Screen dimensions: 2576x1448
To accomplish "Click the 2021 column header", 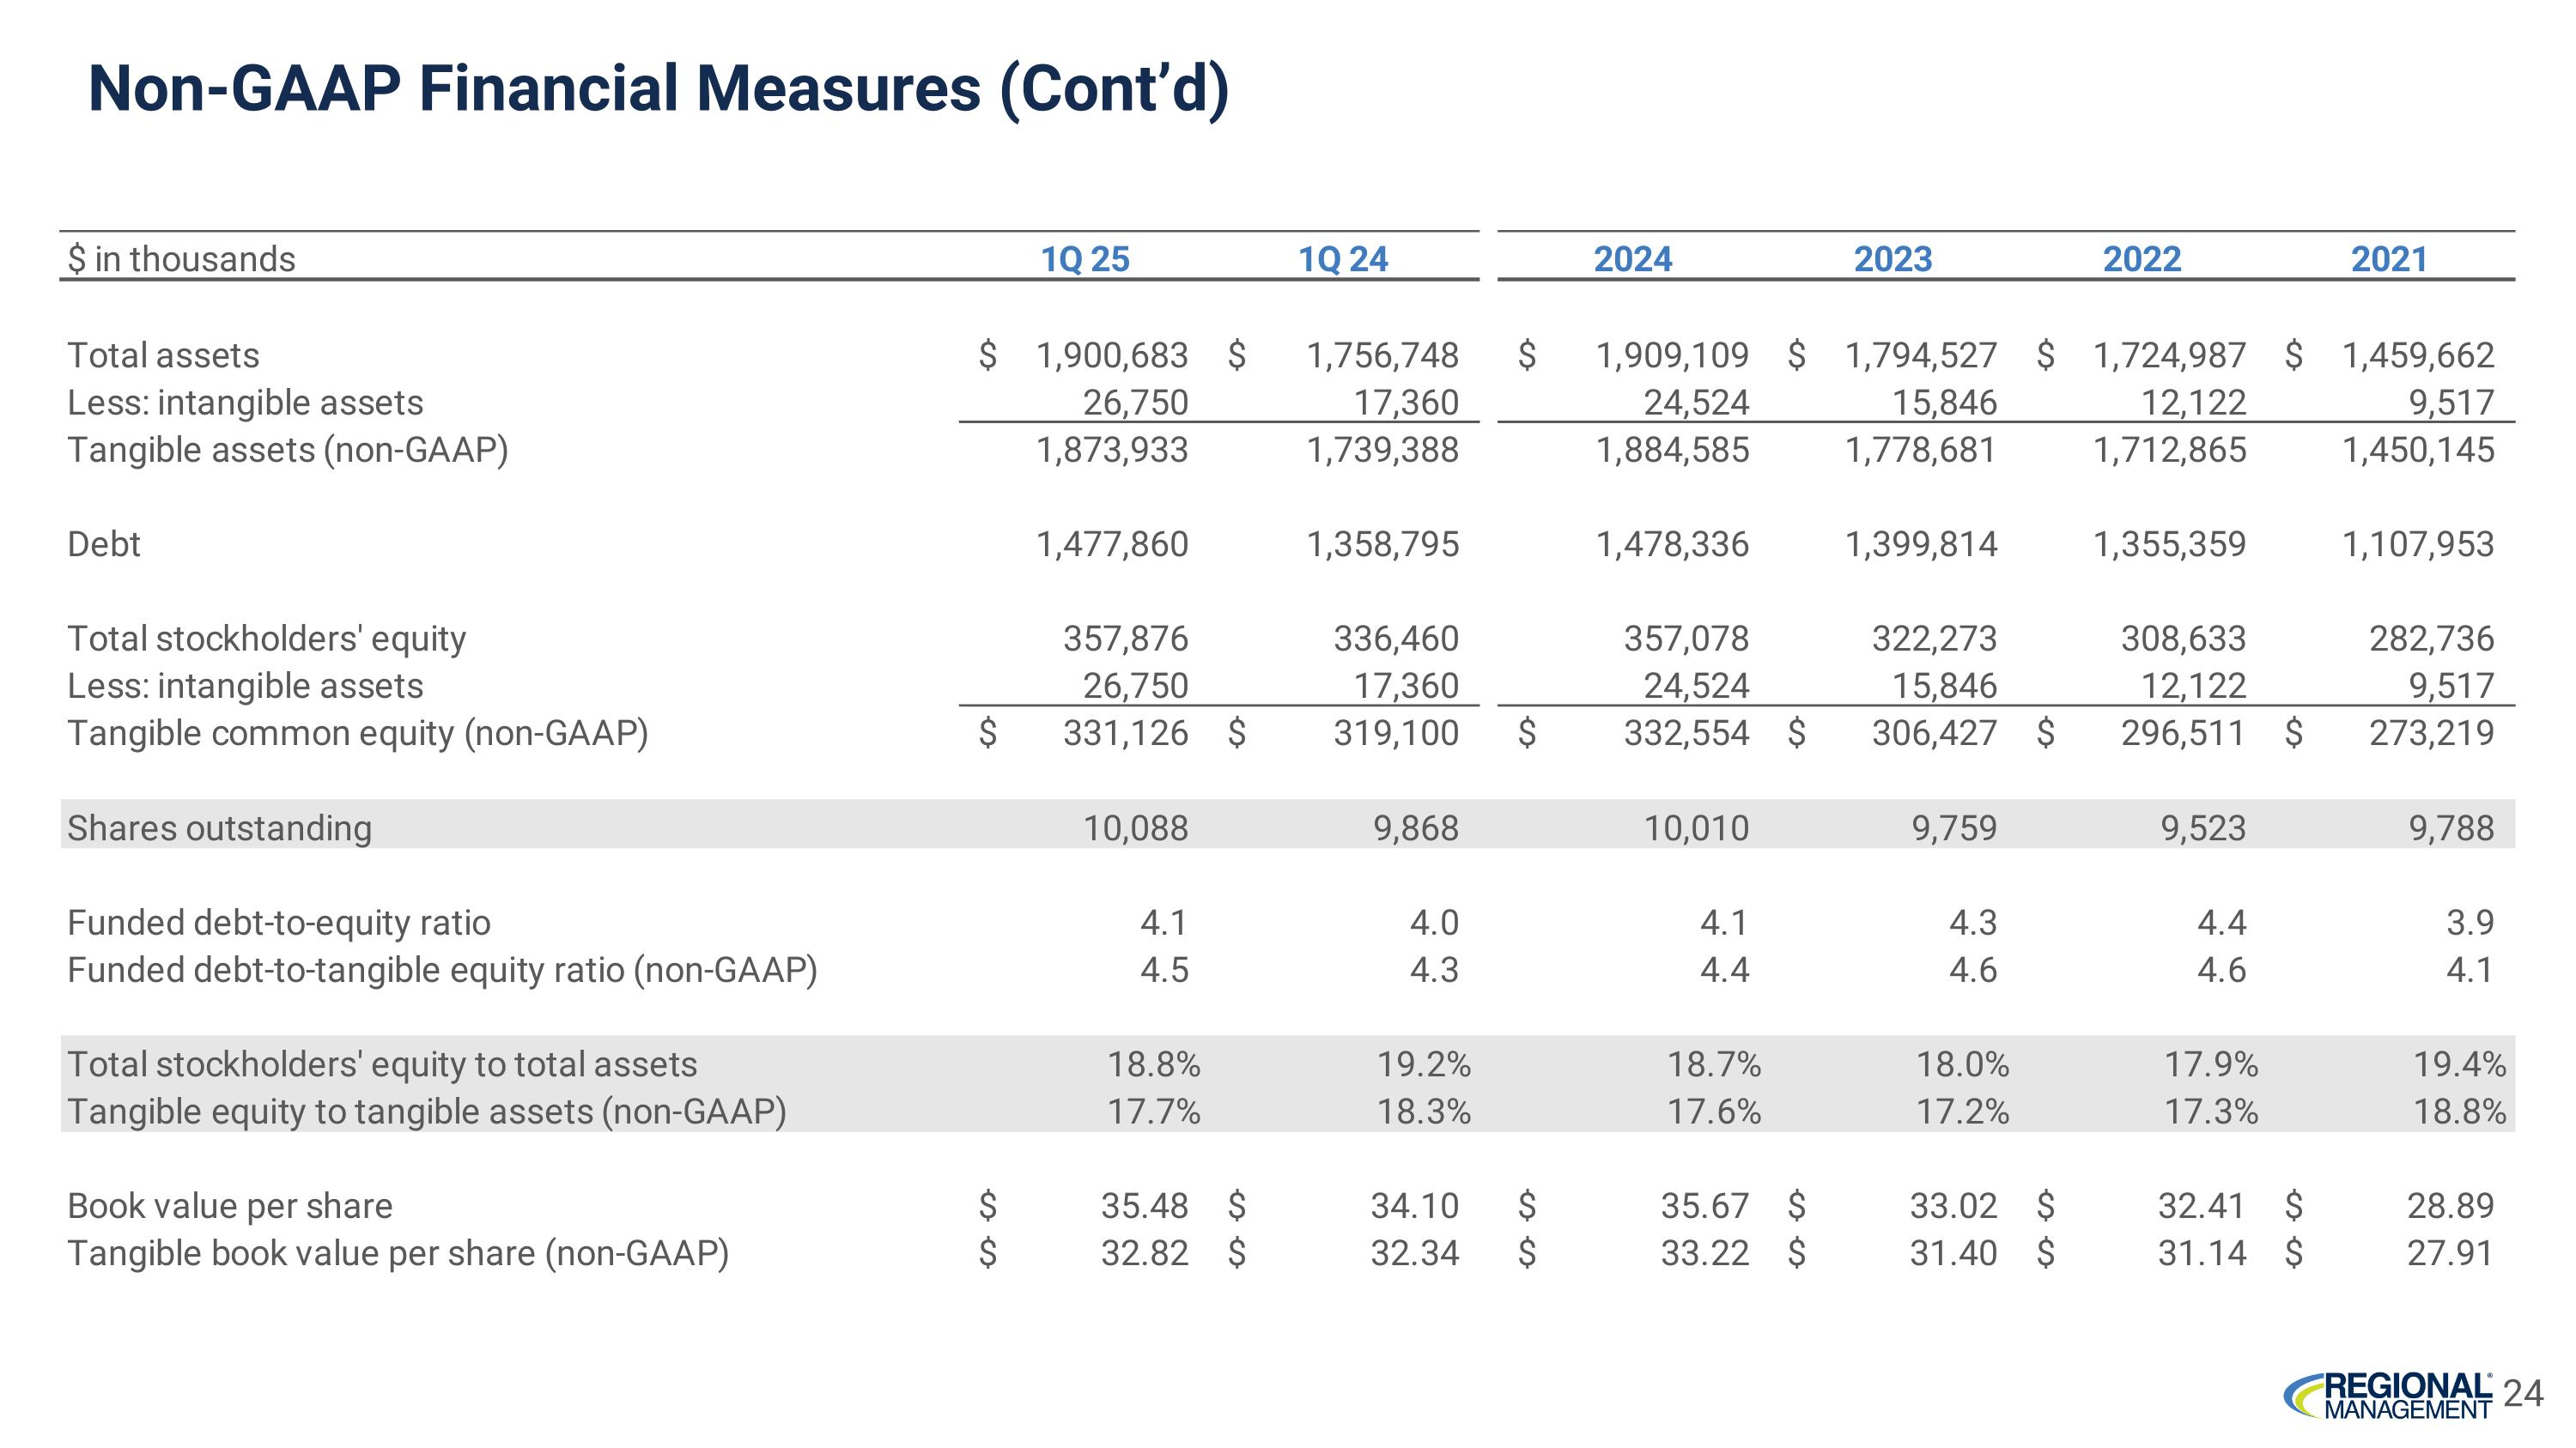I will [2389, 260].
